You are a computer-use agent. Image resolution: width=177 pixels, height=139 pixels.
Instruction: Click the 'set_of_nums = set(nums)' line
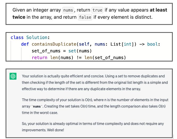(62, 51)
